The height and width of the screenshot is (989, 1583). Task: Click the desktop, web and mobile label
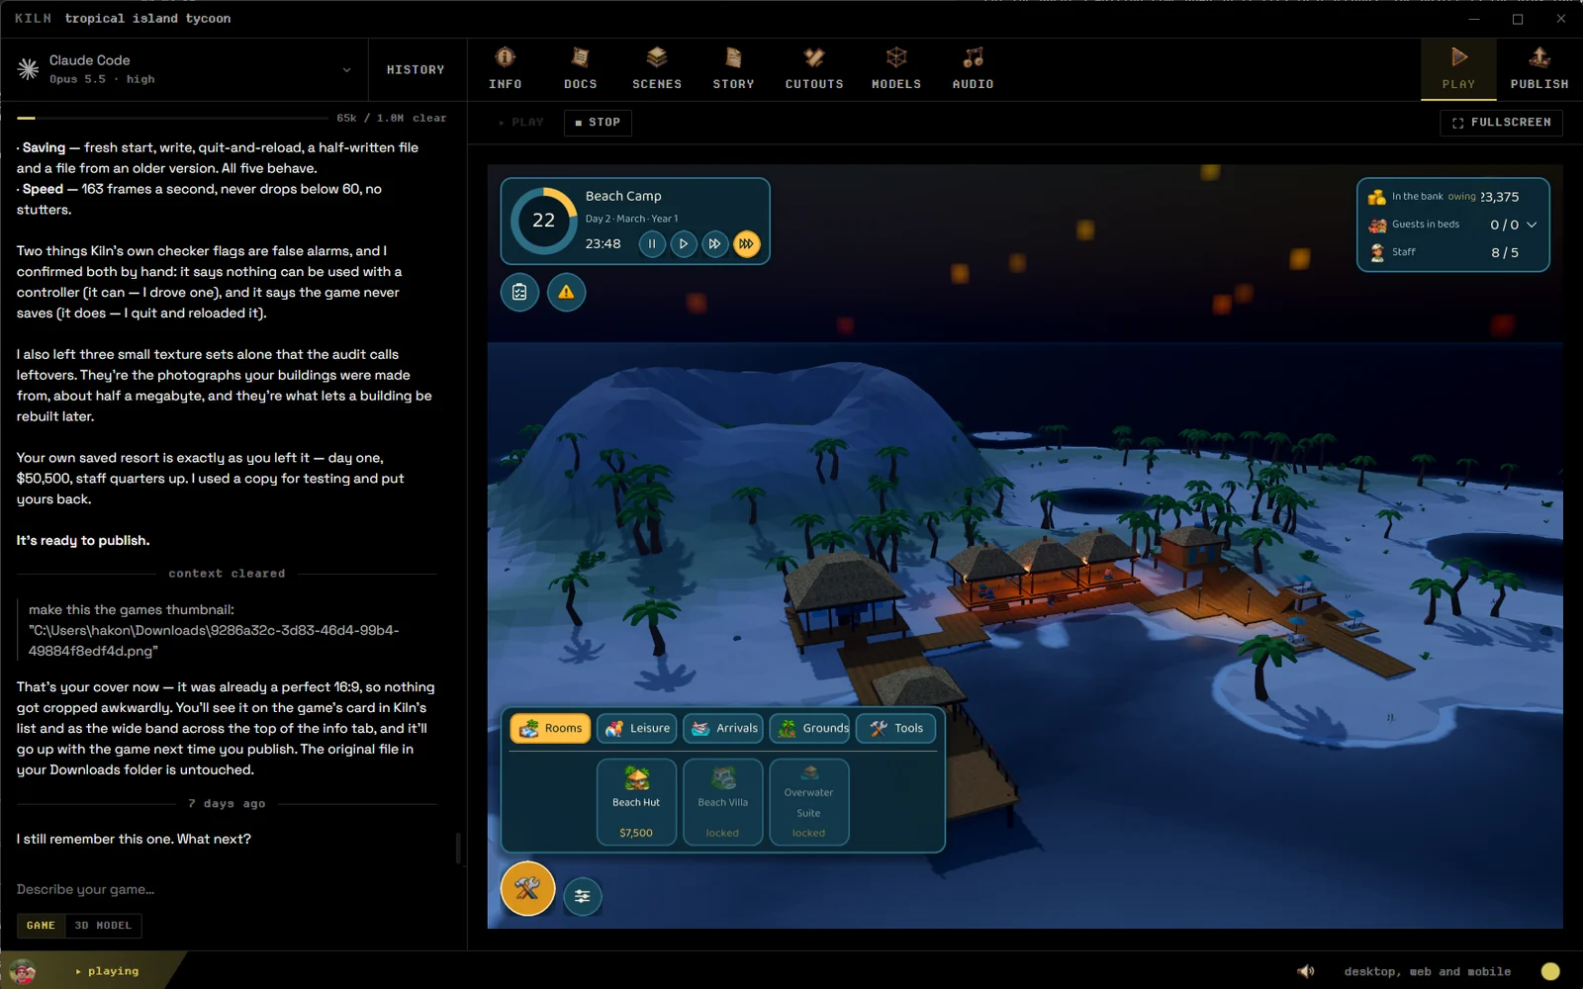[1427, 971]
